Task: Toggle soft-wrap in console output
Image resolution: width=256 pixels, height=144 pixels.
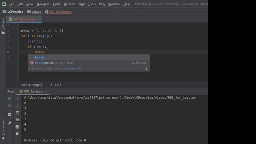Action: click(17, 113)
